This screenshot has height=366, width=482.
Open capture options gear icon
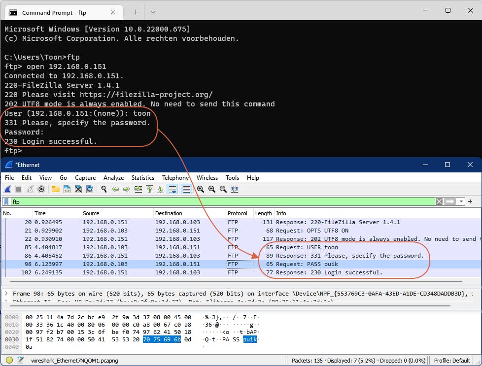41,189
